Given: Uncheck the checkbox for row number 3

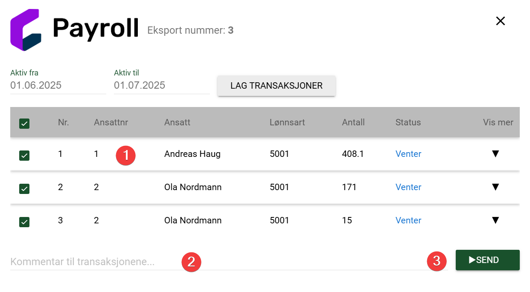Looking at the screenshot, I should (24, 222).
